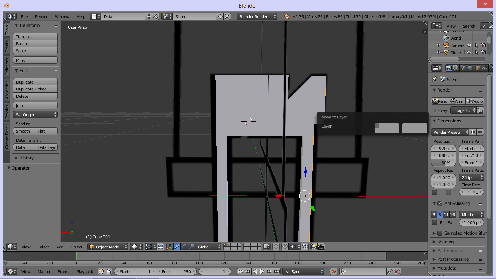Screen dimensions: 496x279
Task: Click the viewport shading sphere selector
Action: coord(137,247)
